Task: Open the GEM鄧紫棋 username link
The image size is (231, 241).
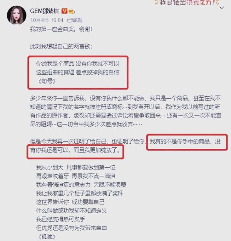Action: click(45, 11)
